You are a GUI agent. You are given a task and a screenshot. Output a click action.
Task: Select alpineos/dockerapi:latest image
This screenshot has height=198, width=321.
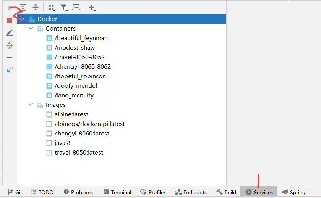tap(90, 124)
